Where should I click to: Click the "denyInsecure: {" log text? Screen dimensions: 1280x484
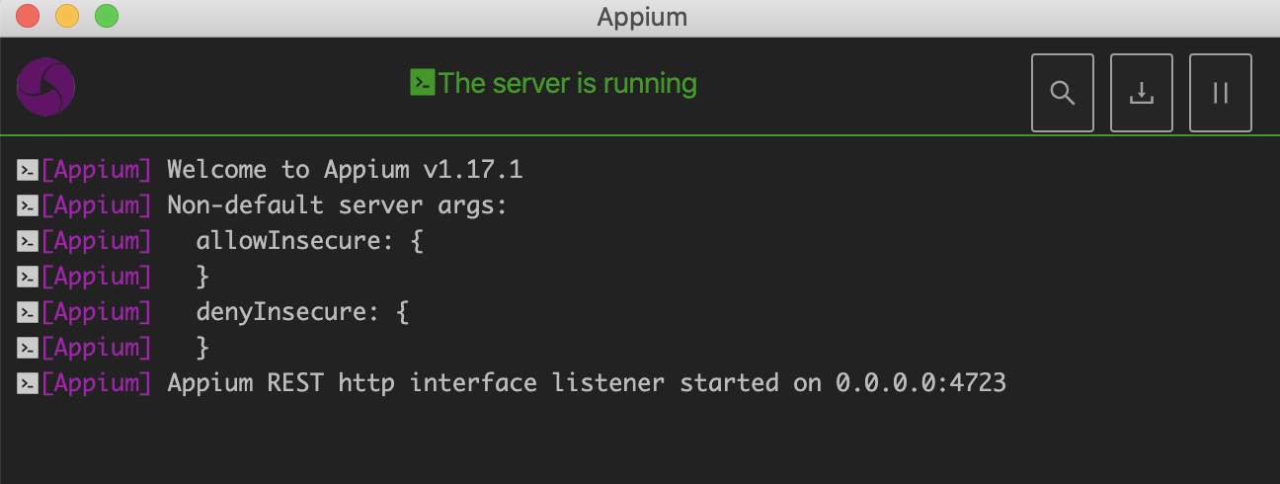pyautogui.click(x=302, y=312)
